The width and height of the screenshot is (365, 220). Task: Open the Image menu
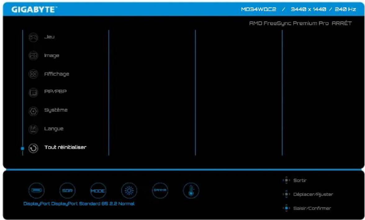click(52, 56)
